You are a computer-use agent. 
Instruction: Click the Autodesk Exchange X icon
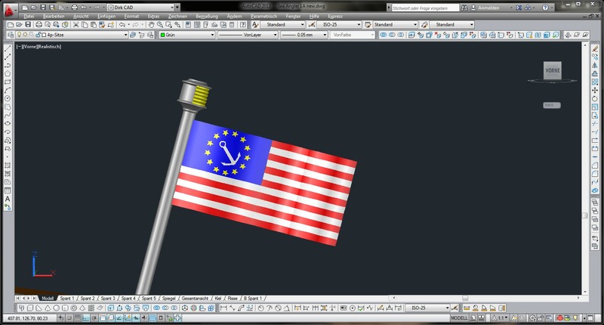point(519,8)
